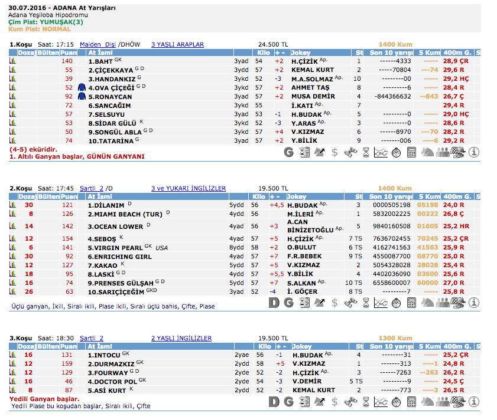The height and width of the screenshot is (420, 497).
Task: Open the D icon in race 3 toolbar
Action: click(273, 402)
